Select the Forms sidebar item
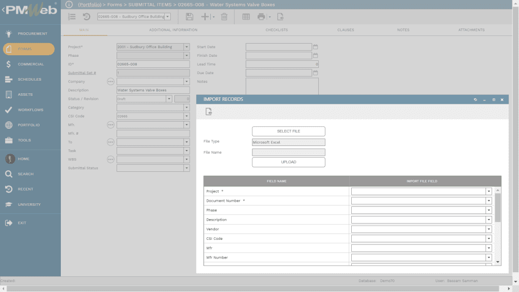This screenshot has width=519, height=292. [29, 49]
